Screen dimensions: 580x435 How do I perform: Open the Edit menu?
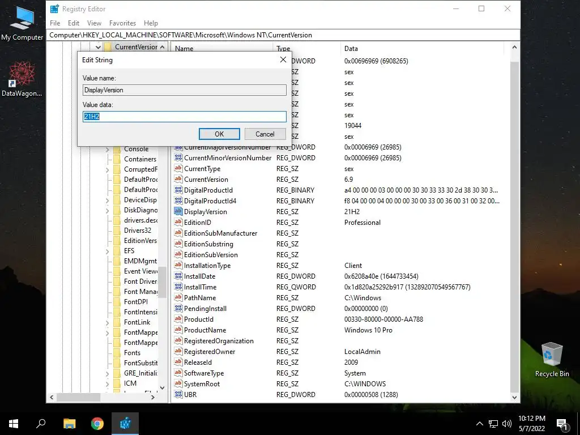[x=73, y=23]
